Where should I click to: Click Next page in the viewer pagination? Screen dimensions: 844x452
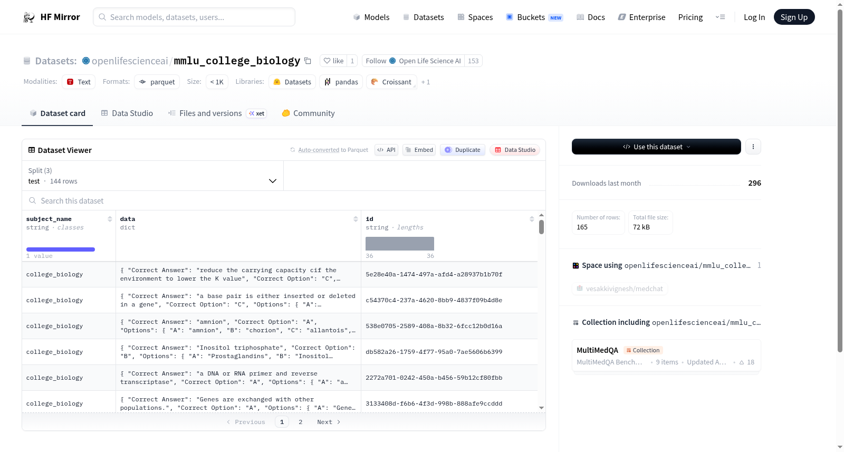(329, 422)
